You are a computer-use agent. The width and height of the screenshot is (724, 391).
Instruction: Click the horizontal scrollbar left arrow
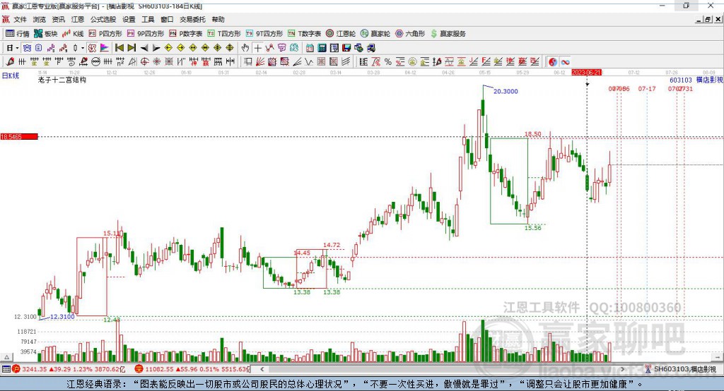pos(262,369)
